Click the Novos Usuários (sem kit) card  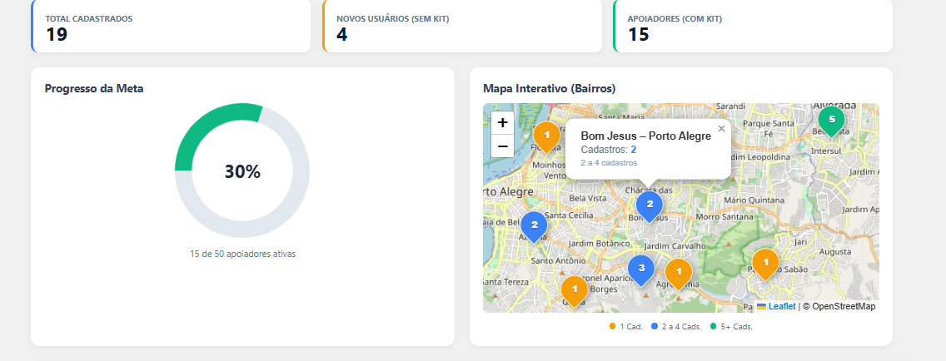pyautogui.click(x=462, y=26)
